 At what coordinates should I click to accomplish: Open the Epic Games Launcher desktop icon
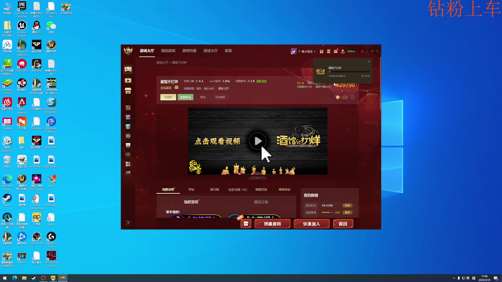(x=22, y=9)
